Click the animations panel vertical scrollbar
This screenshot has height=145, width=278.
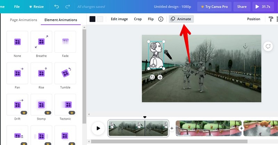84,76
